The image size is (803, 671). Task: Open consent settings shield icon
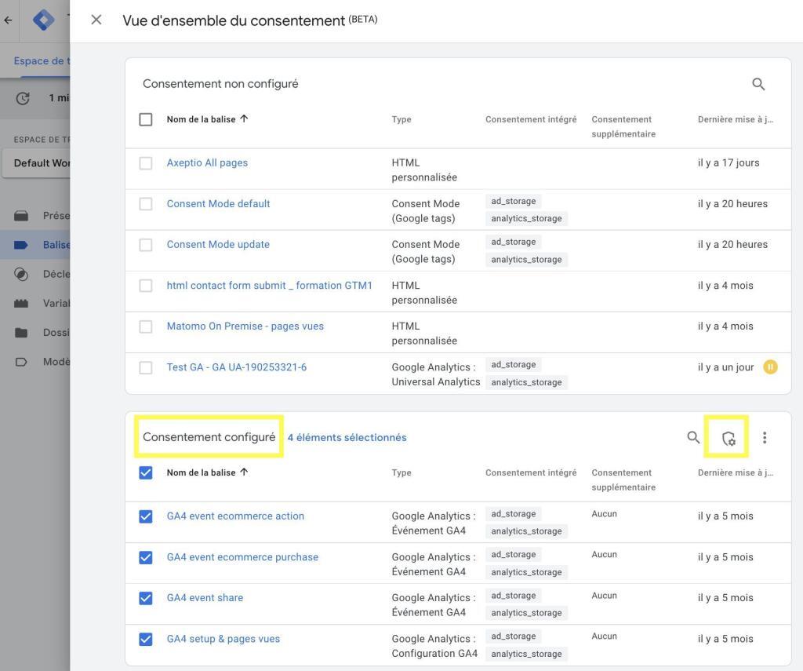[x=728, y=438]
